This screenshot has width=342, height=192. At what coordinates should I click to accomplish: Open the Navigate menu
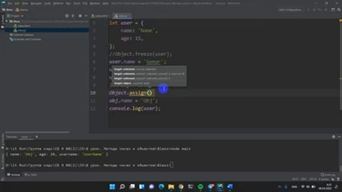36,4
